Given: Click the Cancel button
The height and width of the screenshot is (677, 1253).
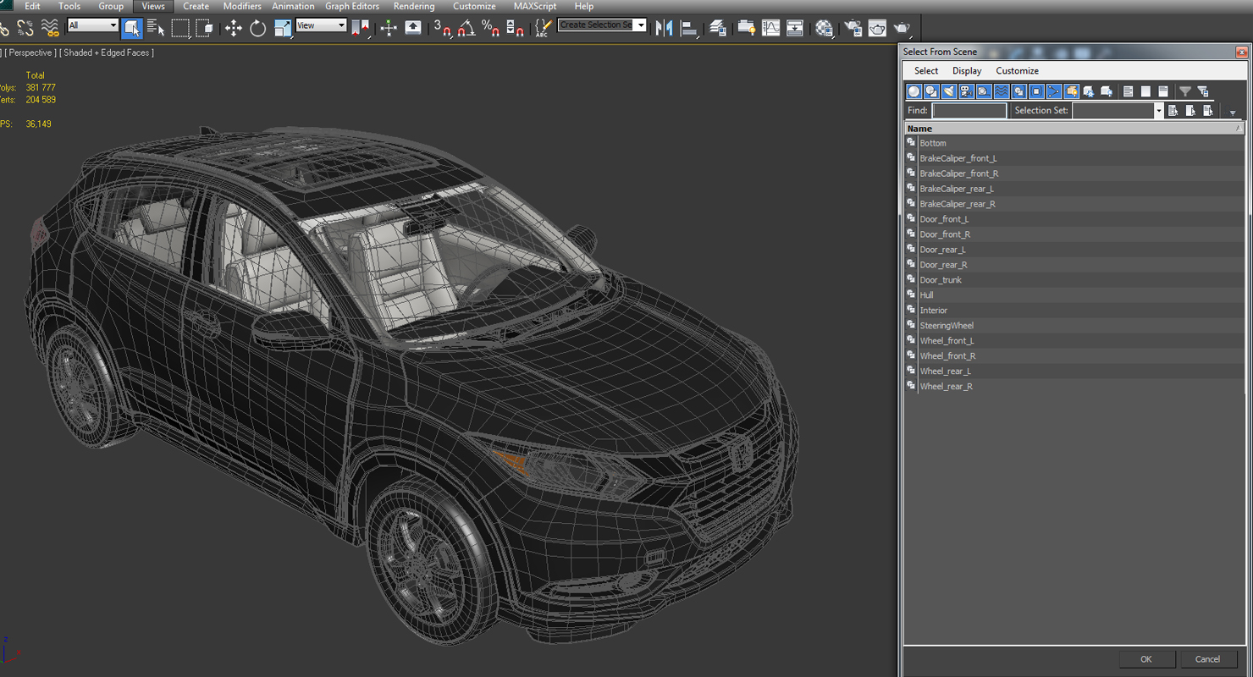Looking at the screenshot, I should pyautogui.click(x=1207, y=659).
